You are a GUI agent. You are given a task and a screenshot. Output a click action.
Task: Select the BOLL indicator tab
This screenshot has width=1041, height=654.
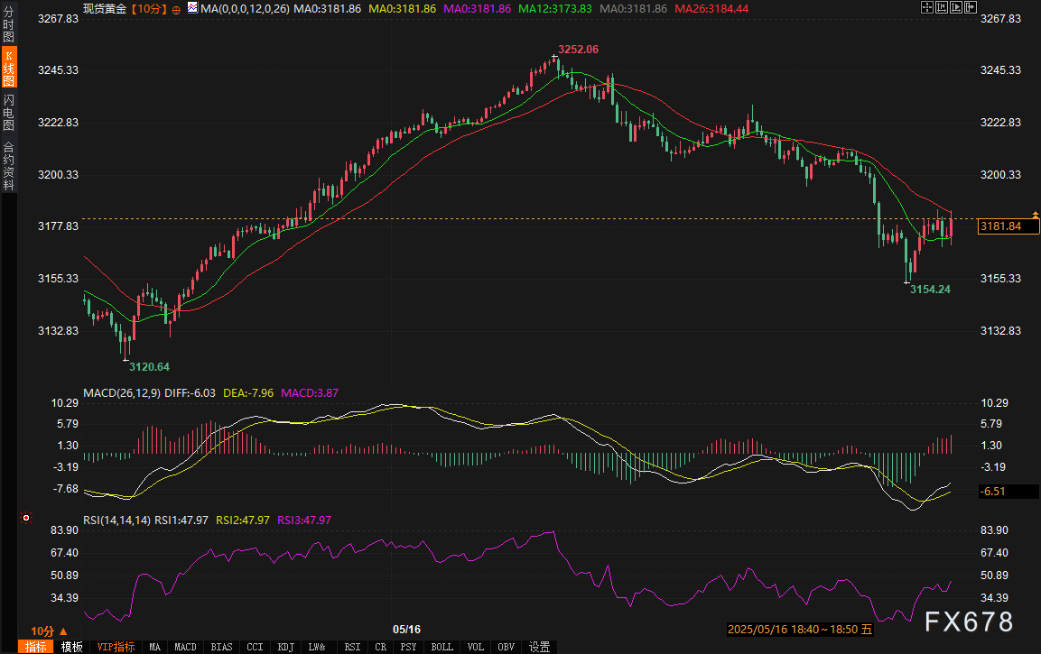[x=441, y=647]
